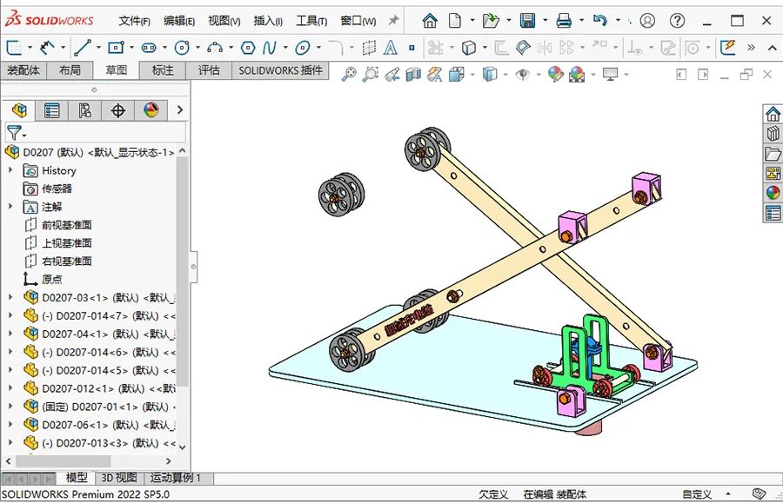The image size is (783, 503).
Task: Open the Circle tool dropdown arrow
Action: click(197, 48)
